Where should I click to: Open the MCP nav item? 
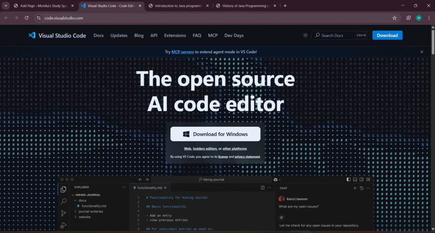pos(213,36)
